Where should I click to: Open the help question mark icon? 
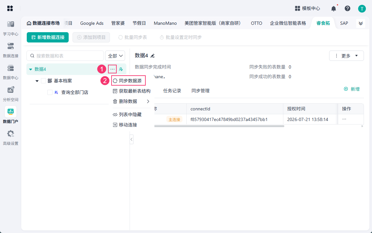(347, 8)
